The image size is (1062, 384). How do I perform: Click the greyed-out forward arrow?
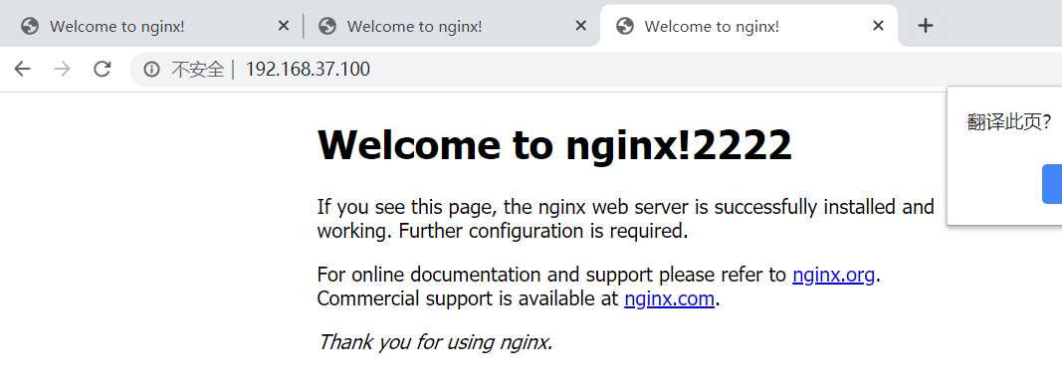63,69
